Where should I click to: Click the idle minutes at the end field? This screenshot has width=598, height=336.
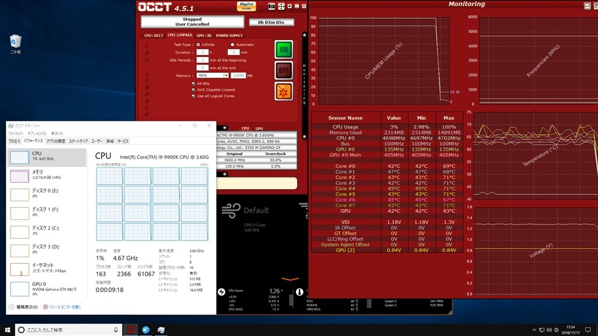(x=202, y=68)
